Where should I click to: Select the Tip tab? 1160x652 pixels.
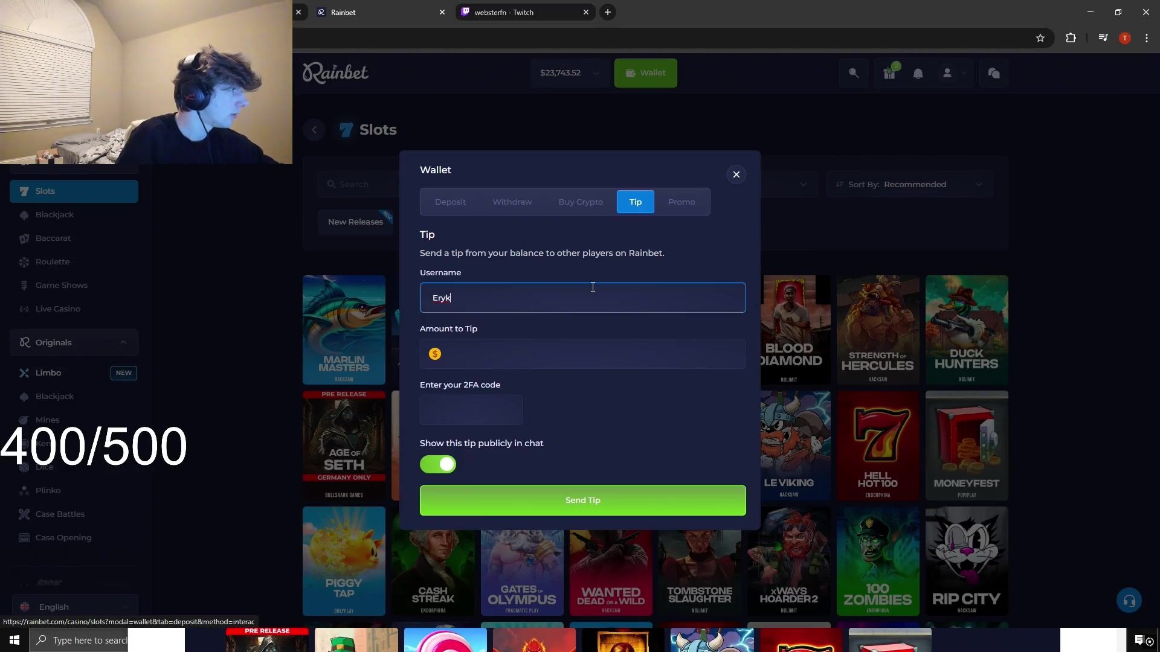(635, 202)
